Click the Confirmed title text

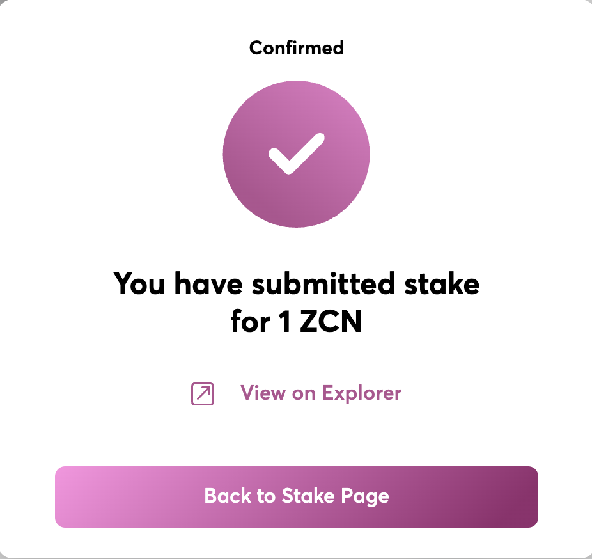(297, 48)
